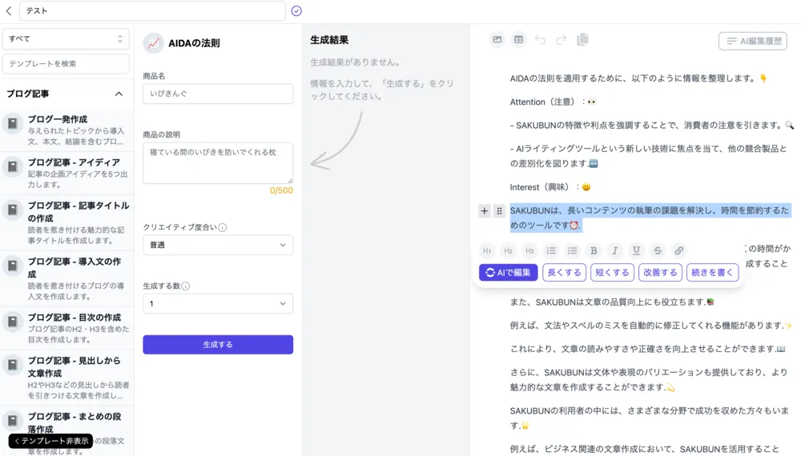Select ブログ記事 - アイディア template
This screenshot has height=456, width=801.
point(67,174)
